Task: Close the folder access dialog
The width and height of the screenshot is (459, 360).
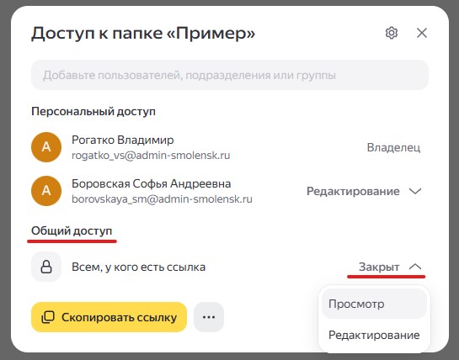Action: click(x=422, y=33)
